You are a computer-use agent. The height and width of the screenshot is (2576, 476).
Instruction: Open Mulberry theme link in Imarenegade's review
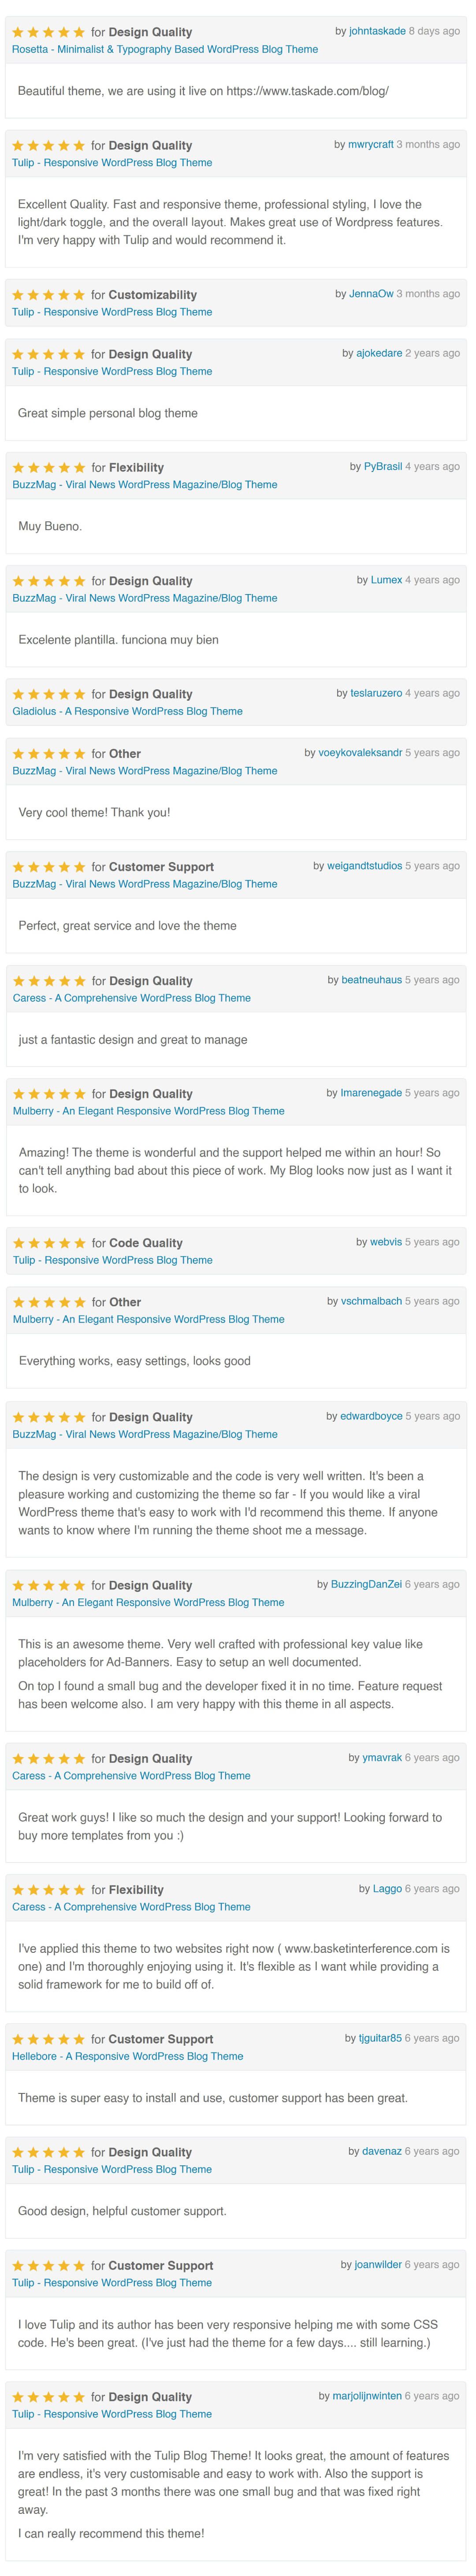pyautogui.click(x=148, y=1111)
